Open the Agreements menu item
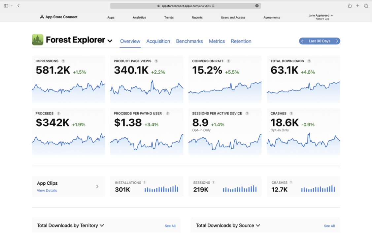Image resolution: width=372 pixels, height=237 pixels. tap(272, 17)
